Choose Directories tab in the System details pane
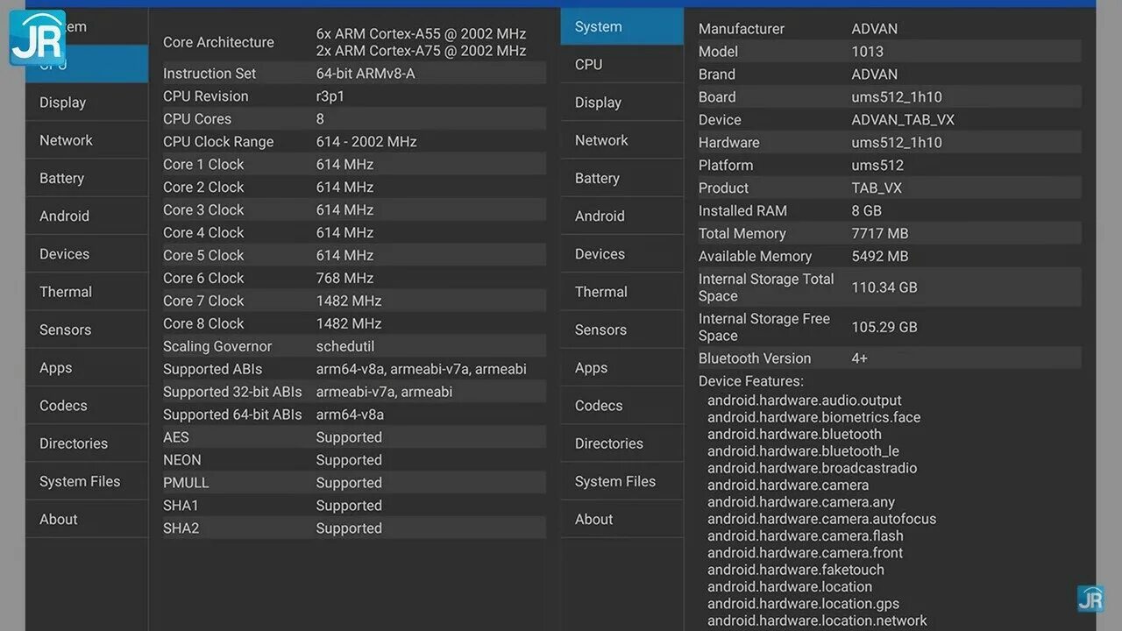Screen dimensions: 1122x631 [622, 443]
